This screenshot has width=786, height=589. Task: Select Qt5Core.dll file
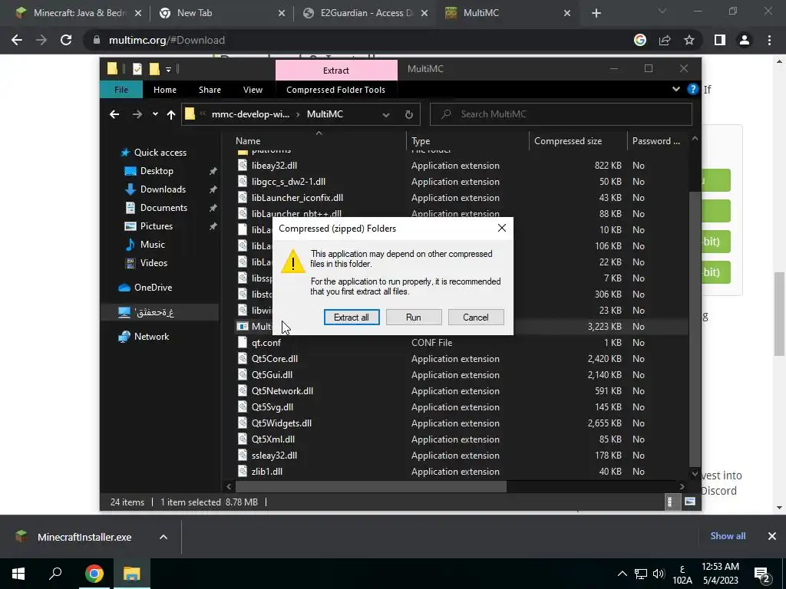tap(275, 359)
